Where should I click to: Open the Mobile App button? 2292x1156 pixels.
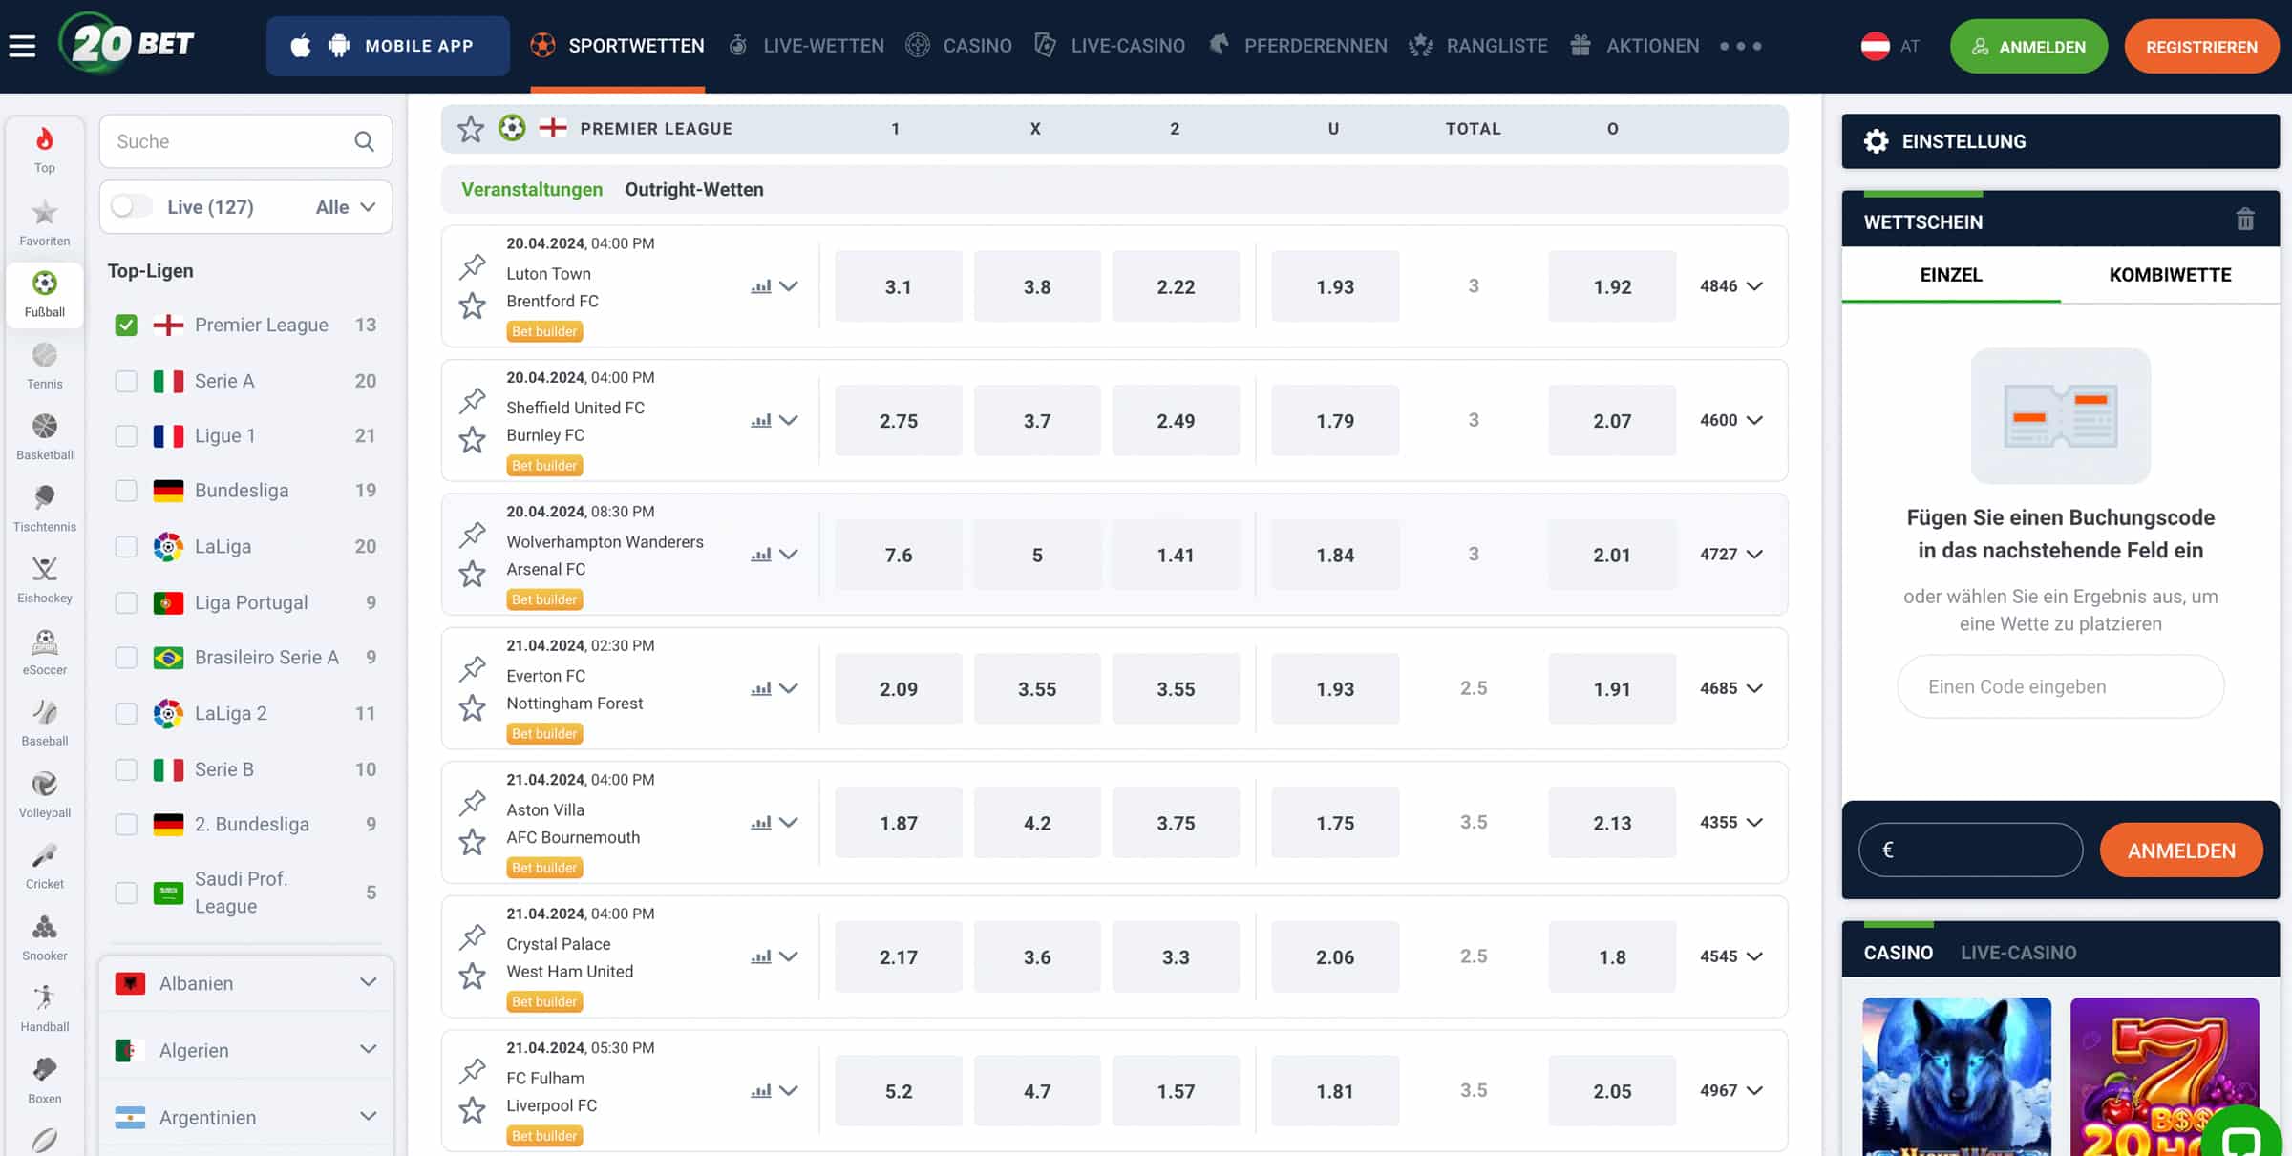tap(388, 46)
